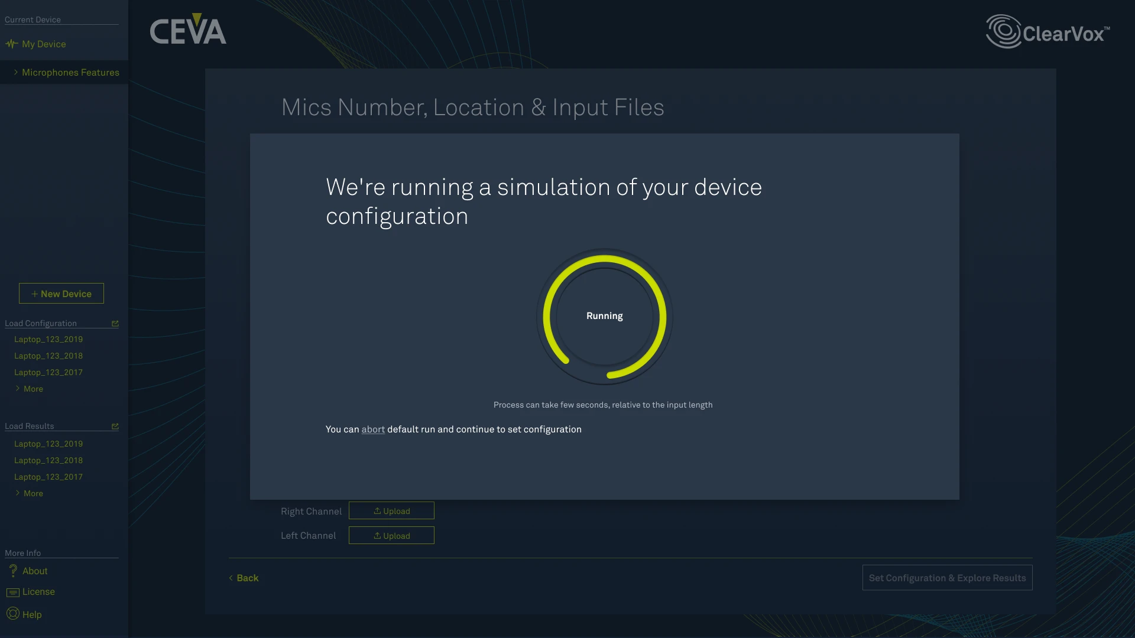The image size is (1135, 638).
Task: Go Back to previous step
Action: click(x=244, y=578)
